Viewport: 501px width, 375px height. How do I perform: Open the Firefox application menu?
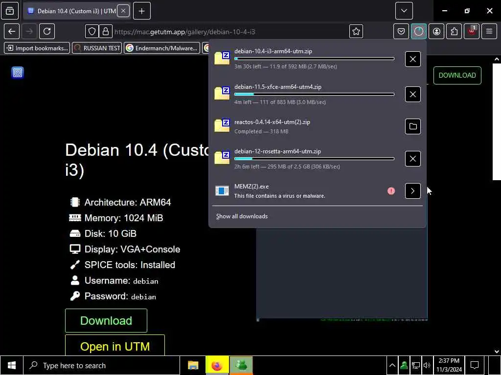(x=489, y=31)
